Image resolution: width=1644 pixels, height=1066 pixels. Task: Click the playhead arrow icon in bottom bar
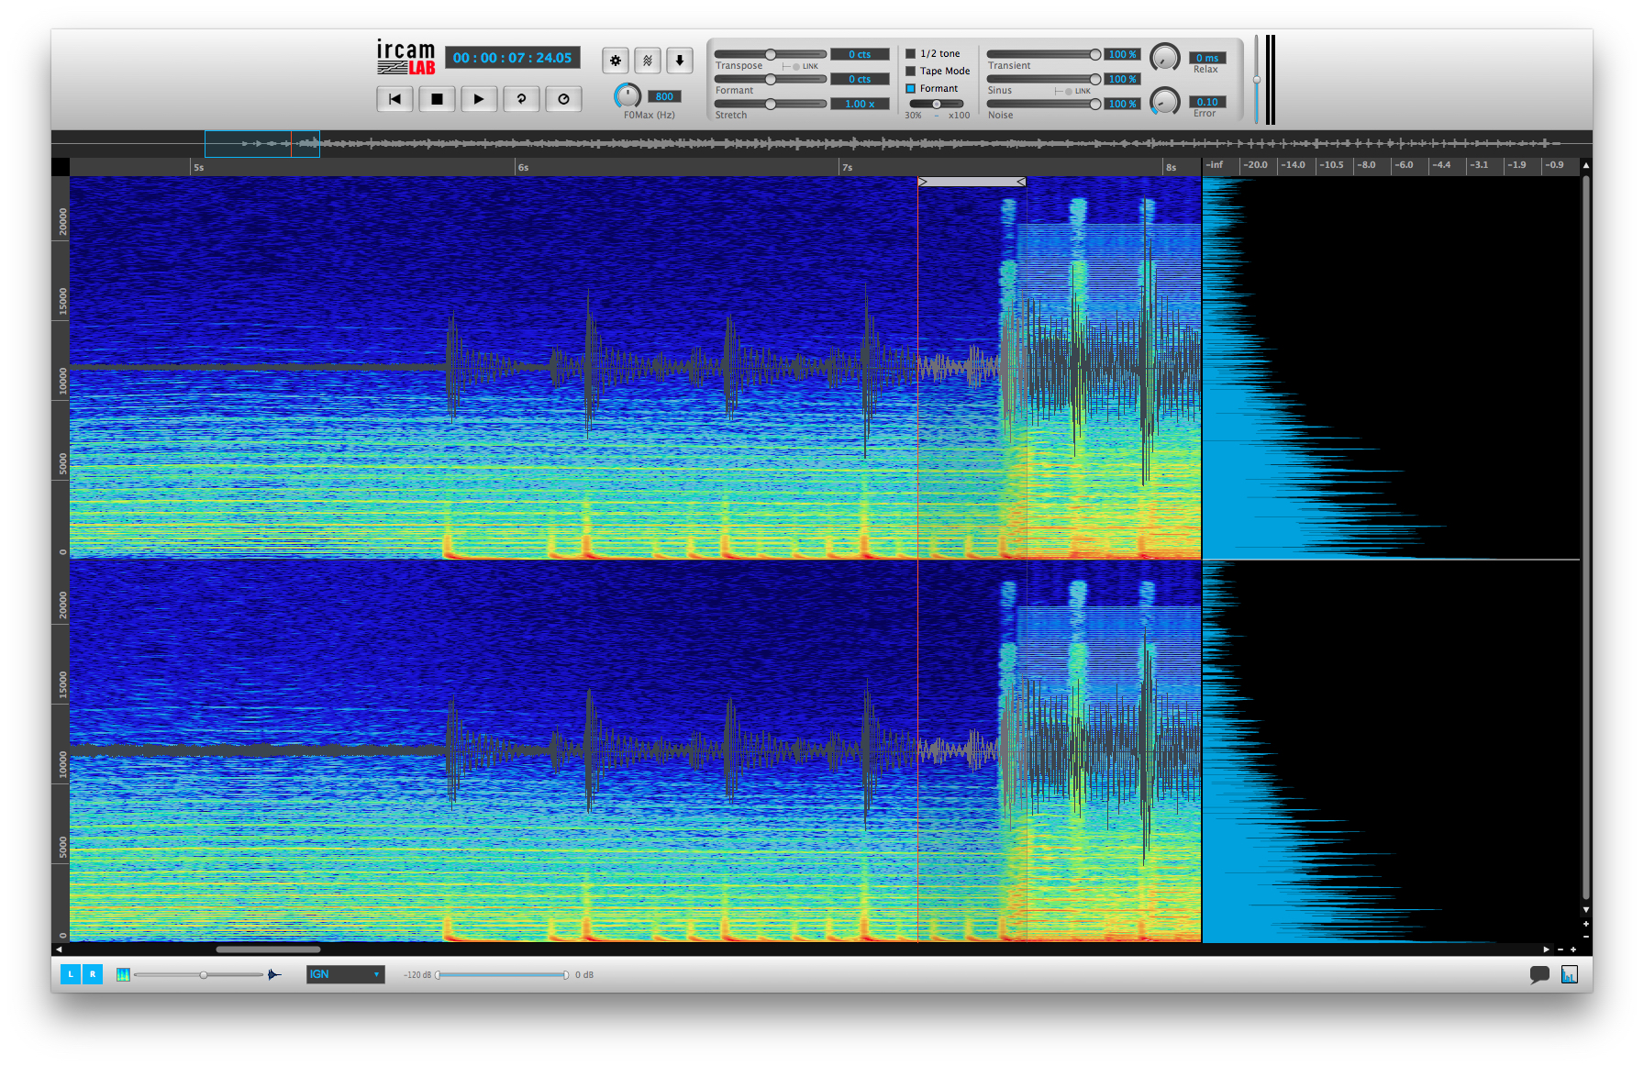click(x=274, y=975)
